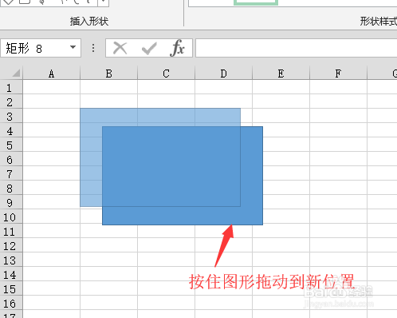Select row 6 header
The width and height of the screenshot is (397, 318).
pyautogui.click(x=11, y=159)
